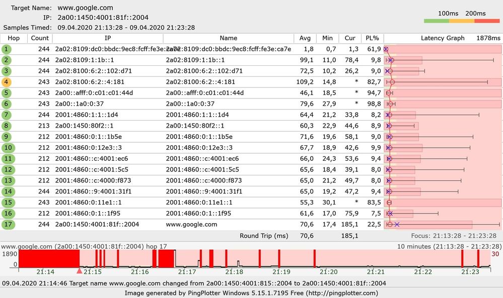Image resolution: width=503 pixels, height=298 pixels.
Task: Select the hop 13 circle icon
Action: [8, 180]
